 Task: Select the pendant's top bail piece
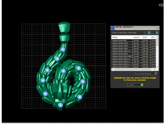click(64, 28)
